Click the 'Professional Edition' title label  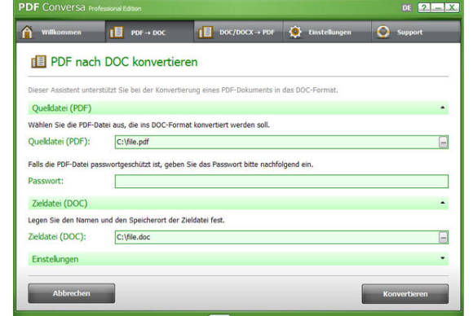coord(115,9)
